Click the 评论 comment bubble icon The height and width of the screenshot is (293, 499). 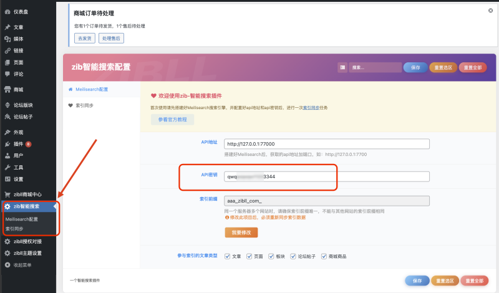[x=7, y=74]
